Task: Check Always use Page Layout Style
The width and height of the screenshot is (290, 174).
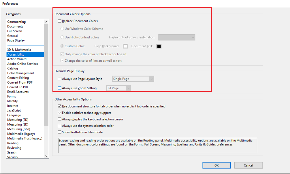Action: (59, 79)
